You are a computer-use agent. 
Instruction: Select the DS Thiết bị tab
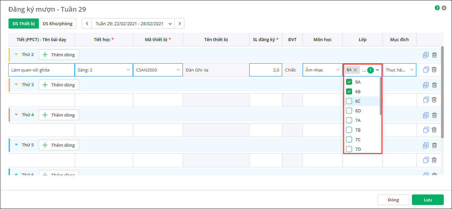pyautogui.click(x=24, y=24)
